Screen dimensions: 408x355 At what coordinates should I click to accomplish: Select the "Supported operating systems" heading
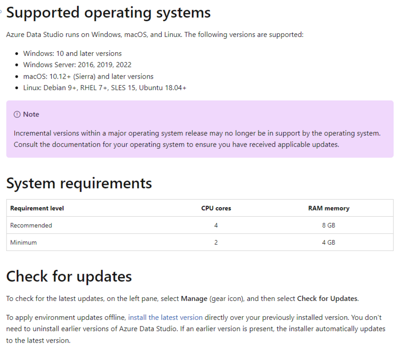109,12
